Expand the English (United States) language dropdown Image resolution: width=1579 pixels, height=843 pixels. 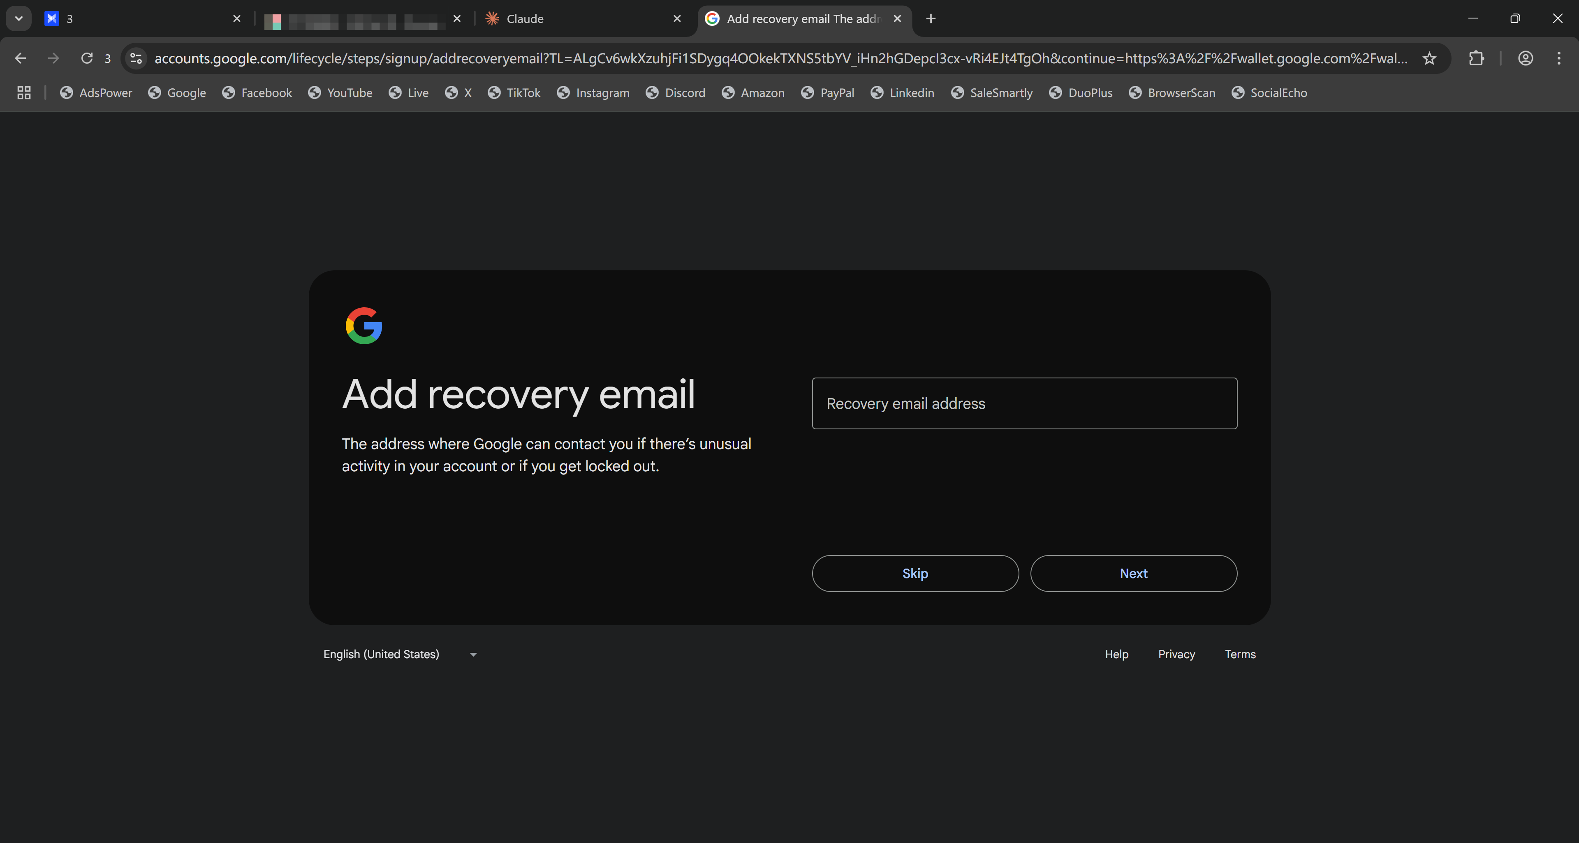[x=400, y=654]
